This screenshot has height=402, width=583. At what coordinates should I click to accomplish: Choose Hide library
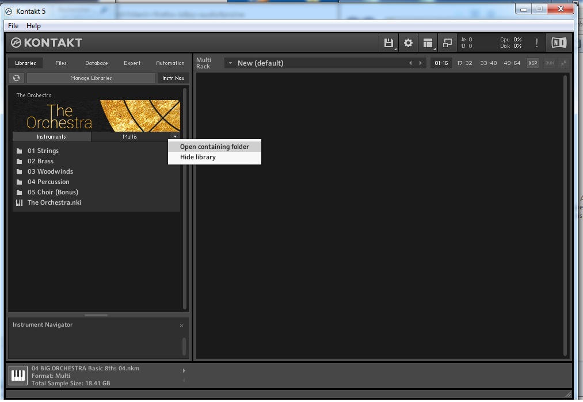pyautogui.click(x=215, y=157)
